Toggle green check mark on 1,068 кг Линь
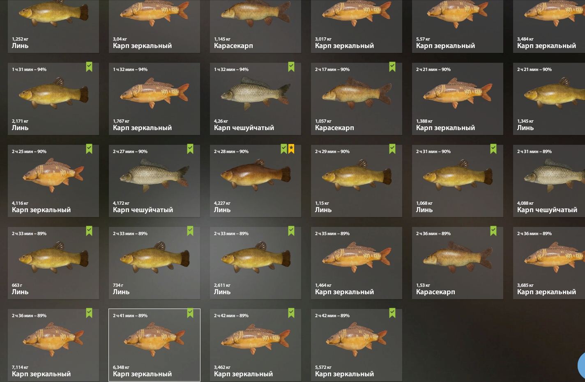 493,149
